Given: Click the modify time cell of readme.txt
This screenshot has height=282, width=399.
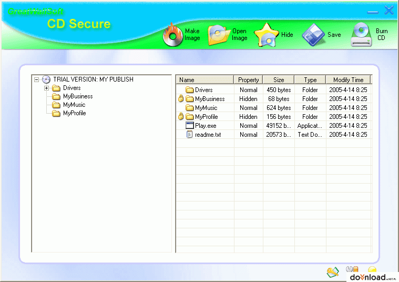Looking at the screenshot, I should pos(348,134).
